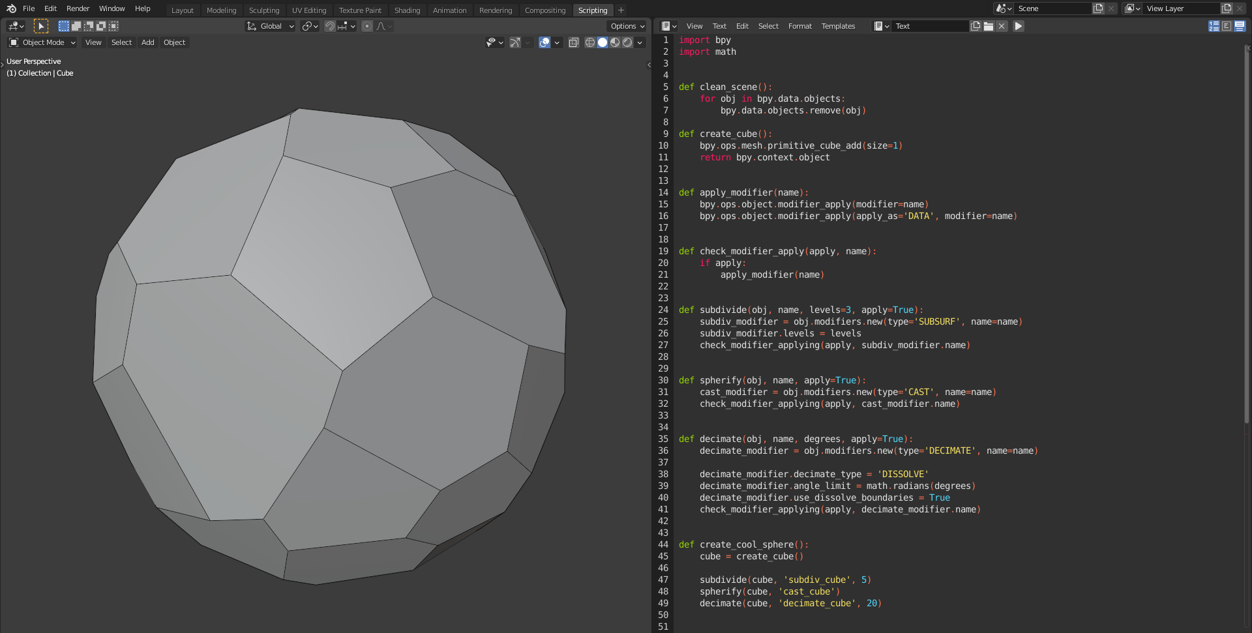This screenshot has width=1252, height=633.
Task: Open the Object Mode dropdown
Action: 41,42
